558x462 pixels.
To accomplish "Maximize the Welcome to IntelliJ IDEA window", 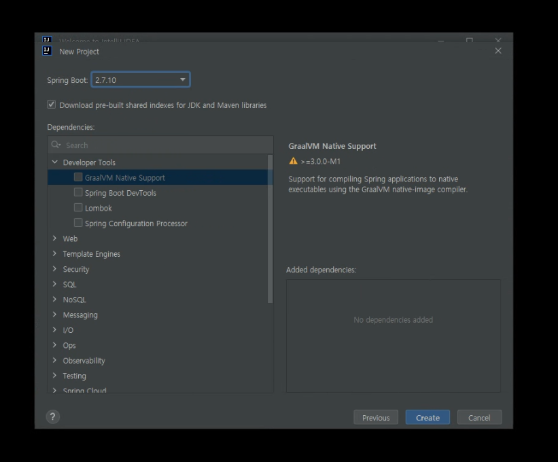I will tap(470, 40).
